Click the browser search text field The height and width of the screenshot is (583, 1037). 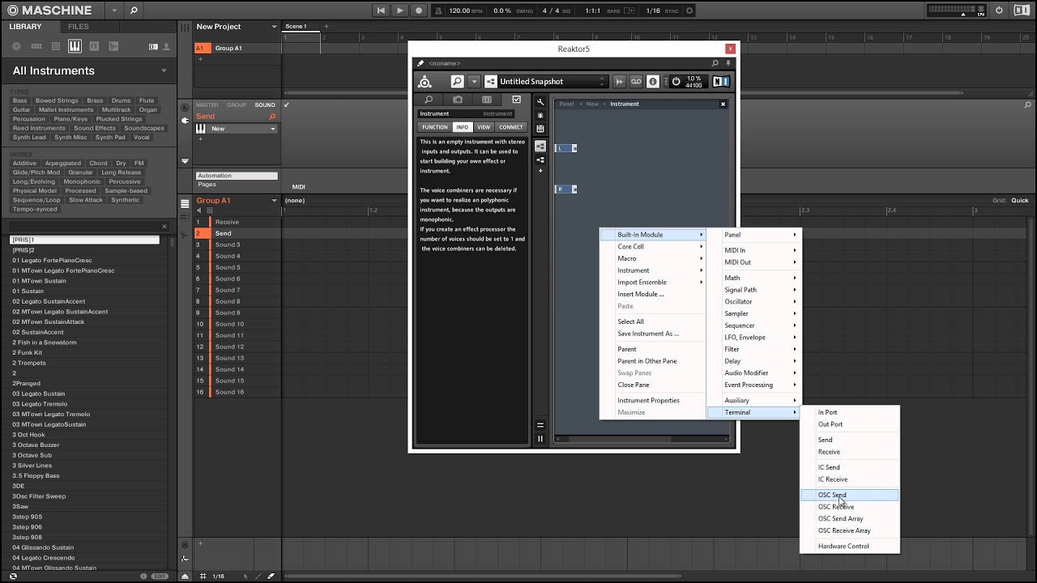point(84,227)
